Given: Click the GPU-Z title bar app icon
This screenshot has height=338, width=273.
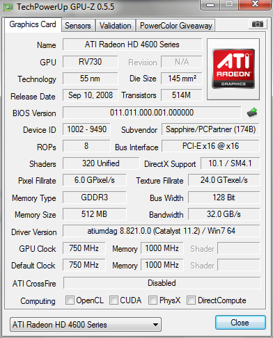Looking at the screenshot, I should pyautogui.click(x=8, y=7).
